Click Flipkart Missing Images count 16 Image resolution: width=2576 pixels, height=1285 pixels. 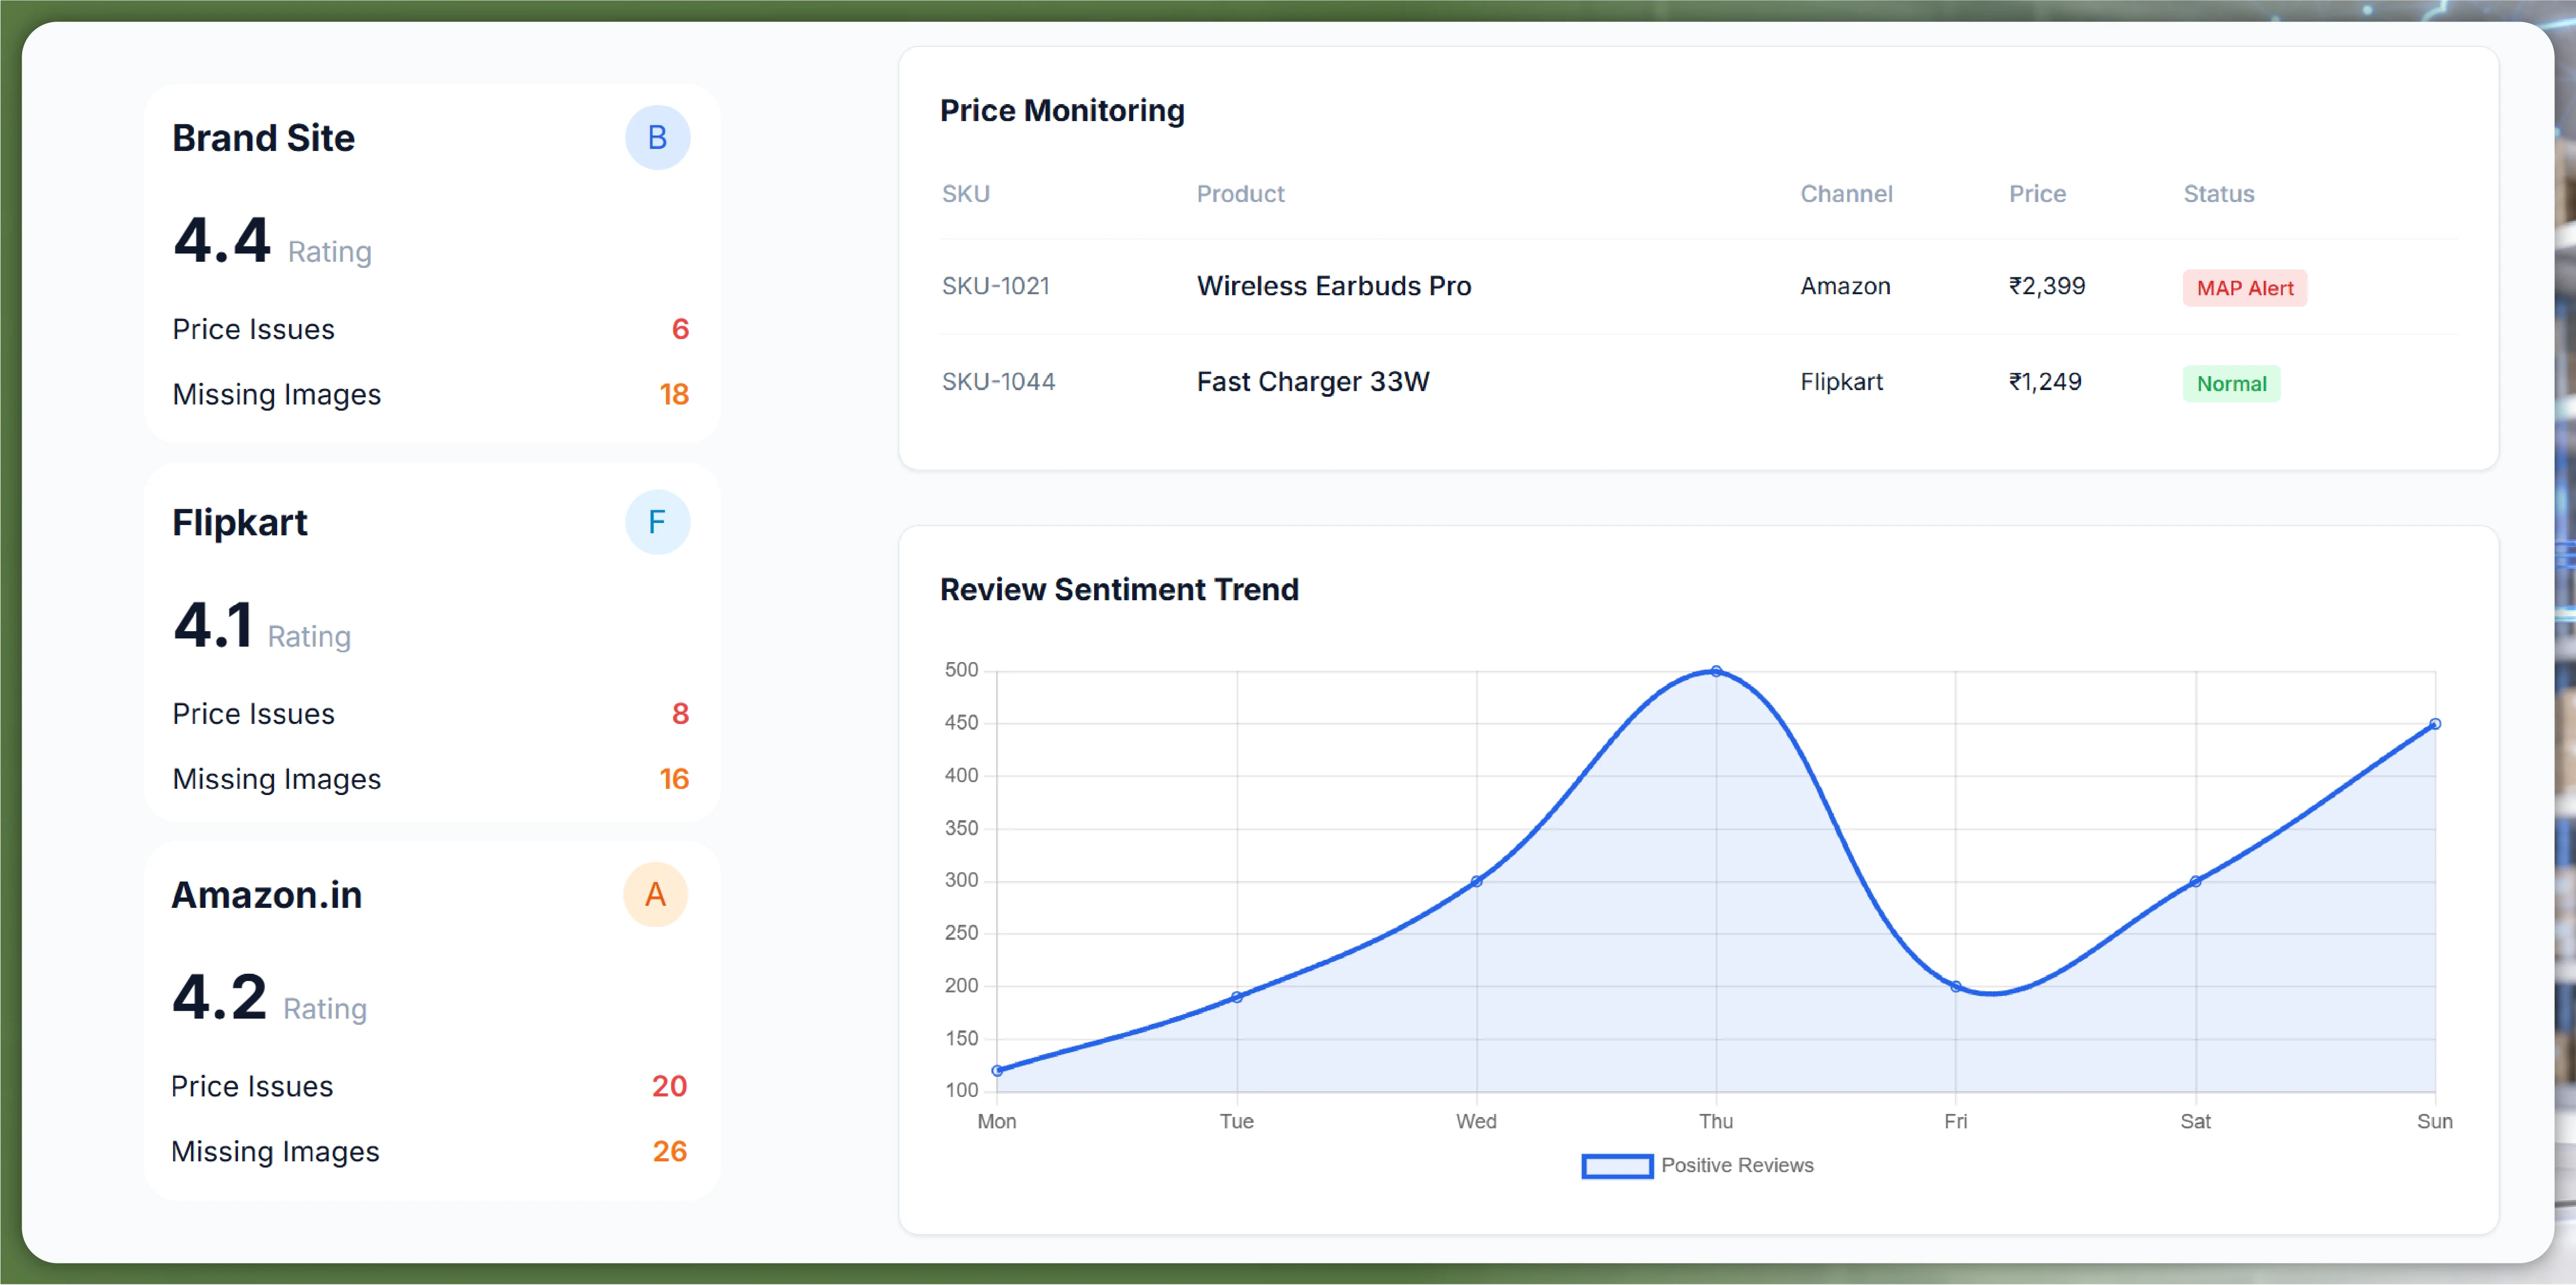[674, 779]
